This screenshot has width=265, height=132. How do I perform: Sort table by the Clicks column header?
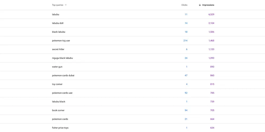click(x=184, y=5)
